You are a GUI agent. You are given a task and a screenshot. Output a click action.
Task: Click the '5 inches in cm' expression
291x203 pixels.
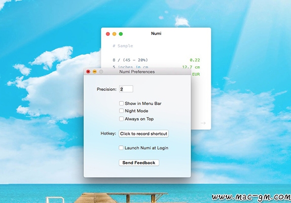pos(130,67)
